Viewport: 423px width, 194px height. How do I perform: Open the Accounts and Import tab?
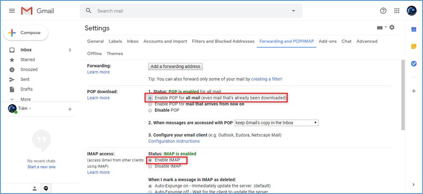165,41
